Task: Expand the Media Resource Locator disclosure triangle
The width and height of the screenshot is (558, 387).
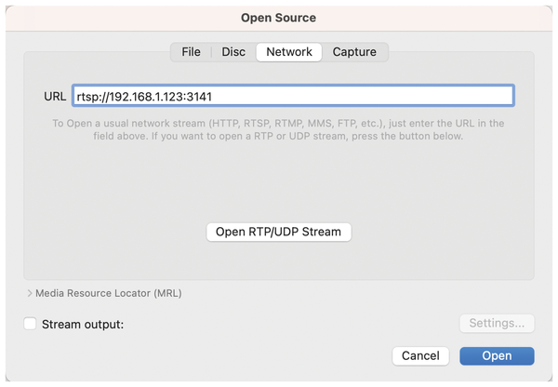Action: [30, 293]
